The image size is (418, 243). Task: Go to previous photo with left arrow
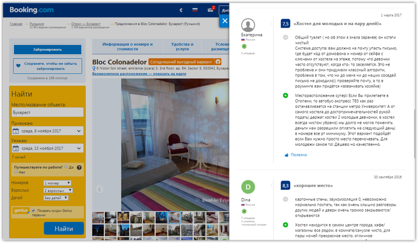pos(99,189)
